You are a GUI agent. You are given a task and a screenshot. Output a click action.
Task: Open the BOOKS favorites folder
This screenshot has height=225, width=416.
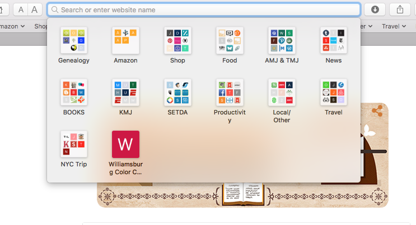pos(74,92)
